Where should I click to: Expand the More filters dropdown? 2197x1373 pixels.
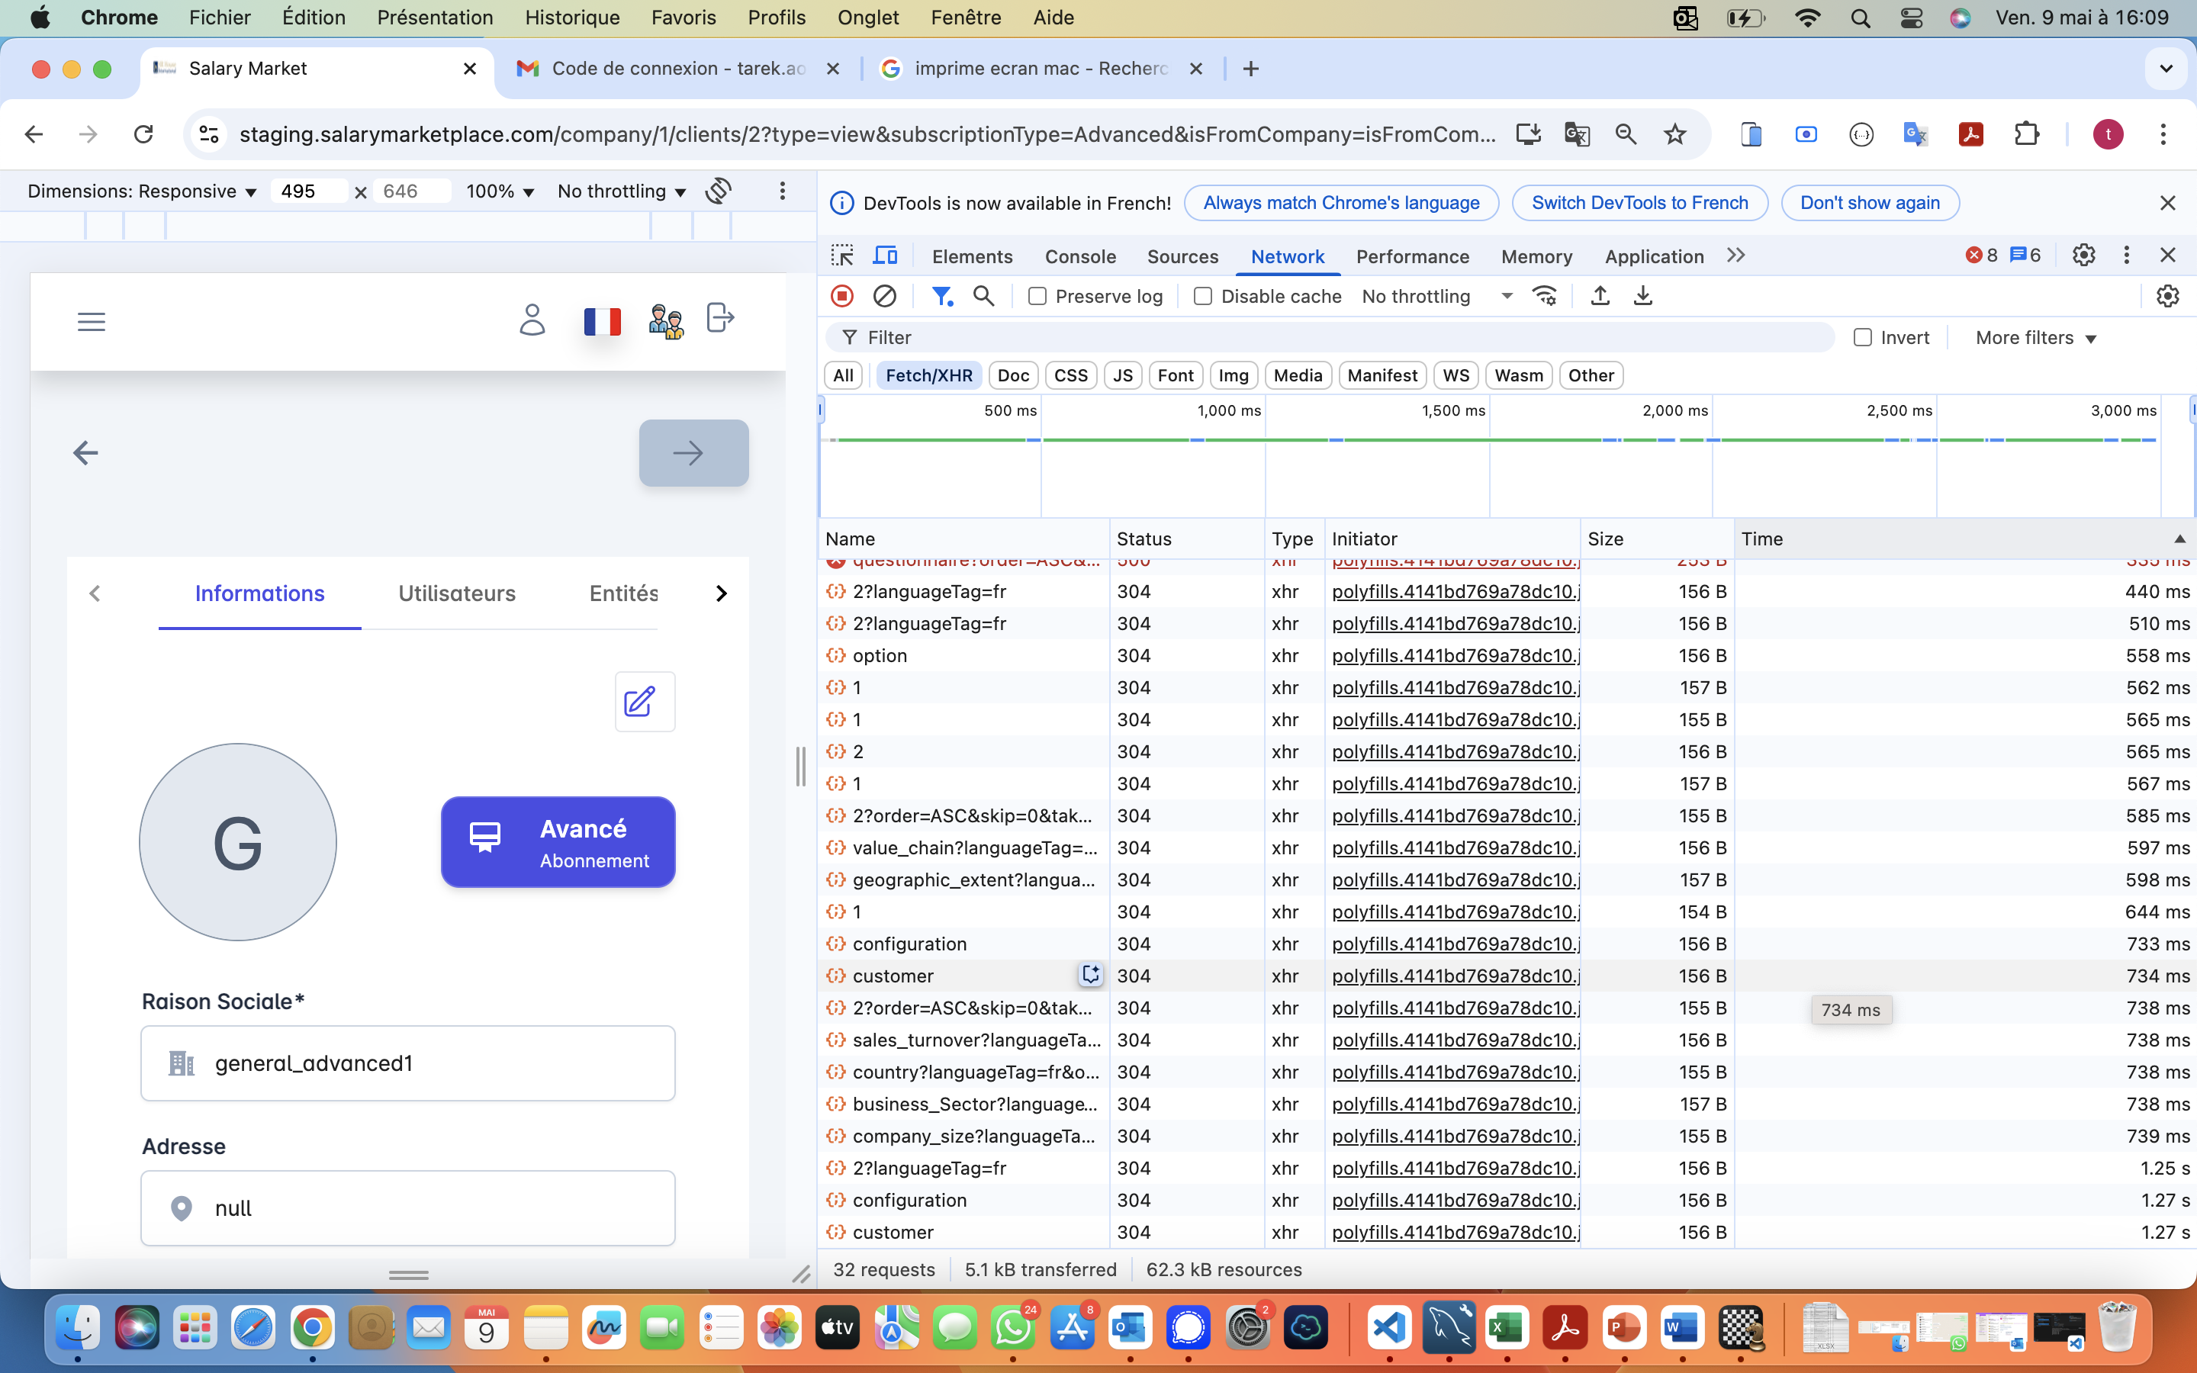(2035, 338)
